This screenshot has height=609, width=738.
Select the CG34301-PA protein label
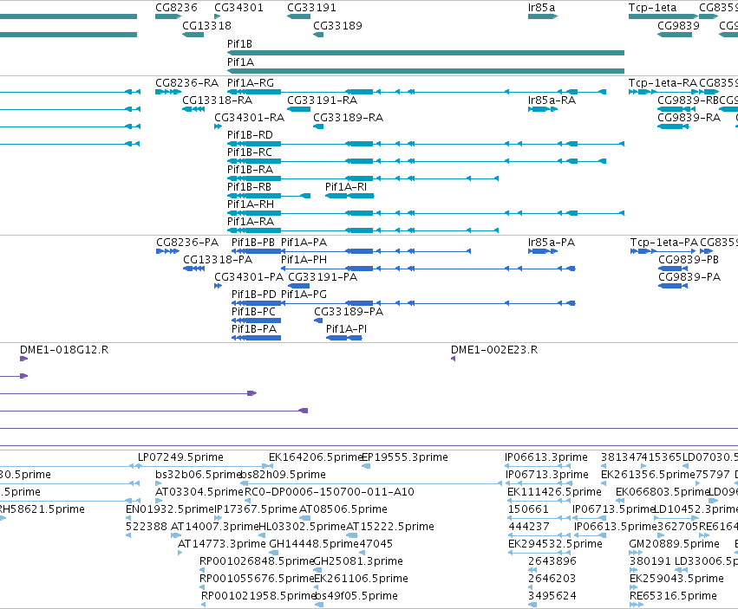tap(249, 277)
